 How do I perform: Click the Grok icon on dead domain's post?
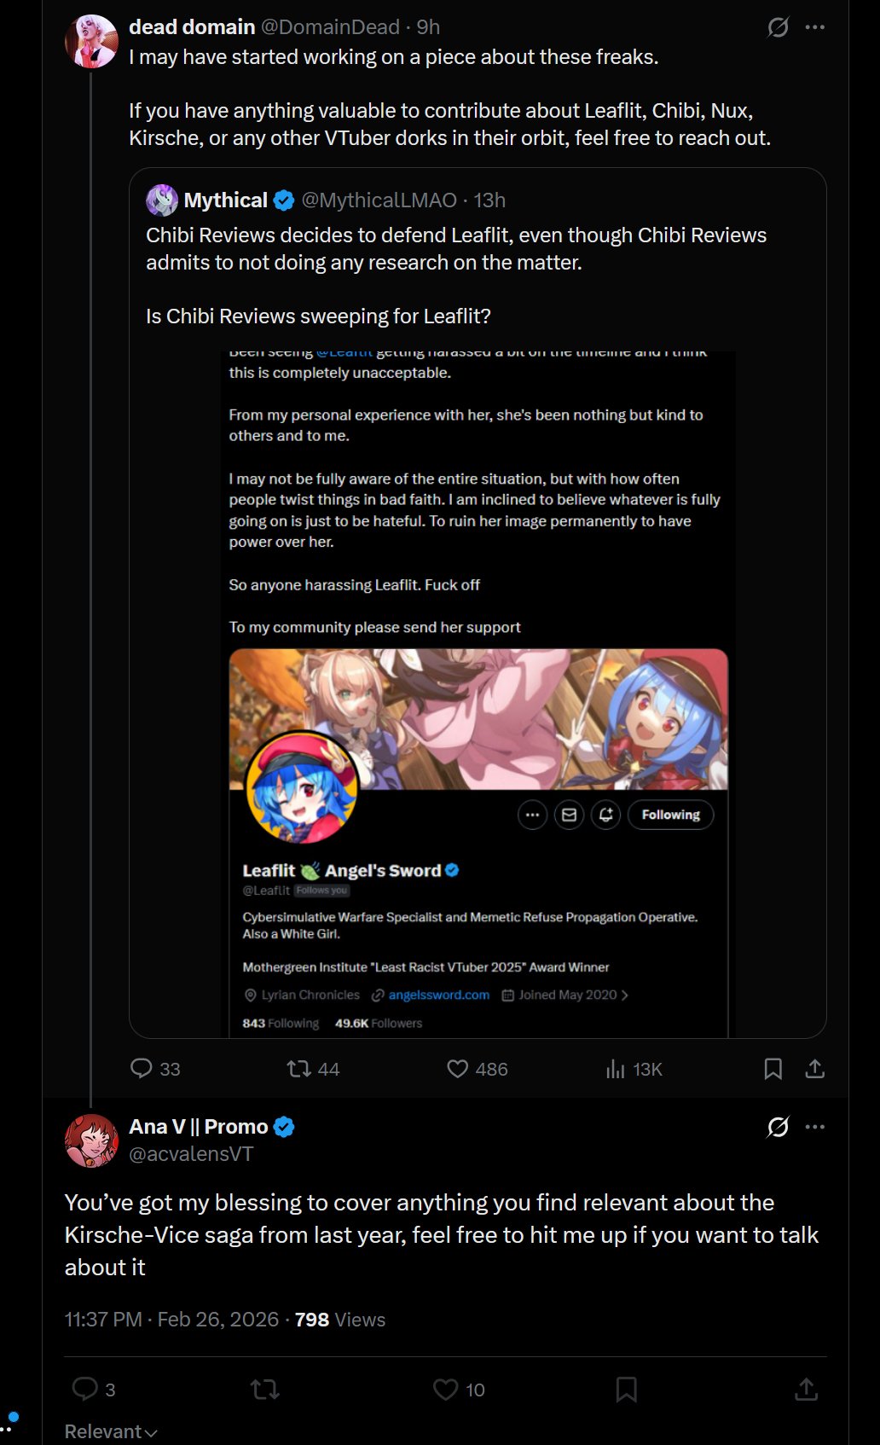[778, 27]
